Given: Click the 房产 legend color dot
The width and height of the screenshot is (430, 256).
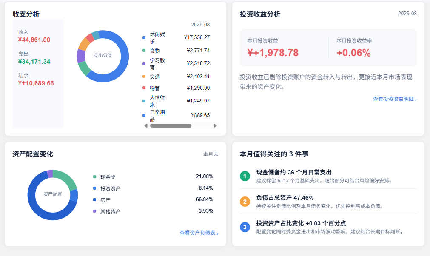Looking at the screenshot, I should point(94,200).
